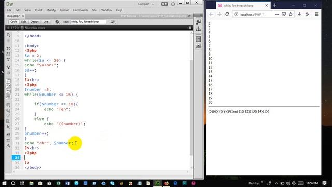This screenshot has width=332, height=187.
Task: Open the Firefox hamburger menu
Action: coord(316,14)
